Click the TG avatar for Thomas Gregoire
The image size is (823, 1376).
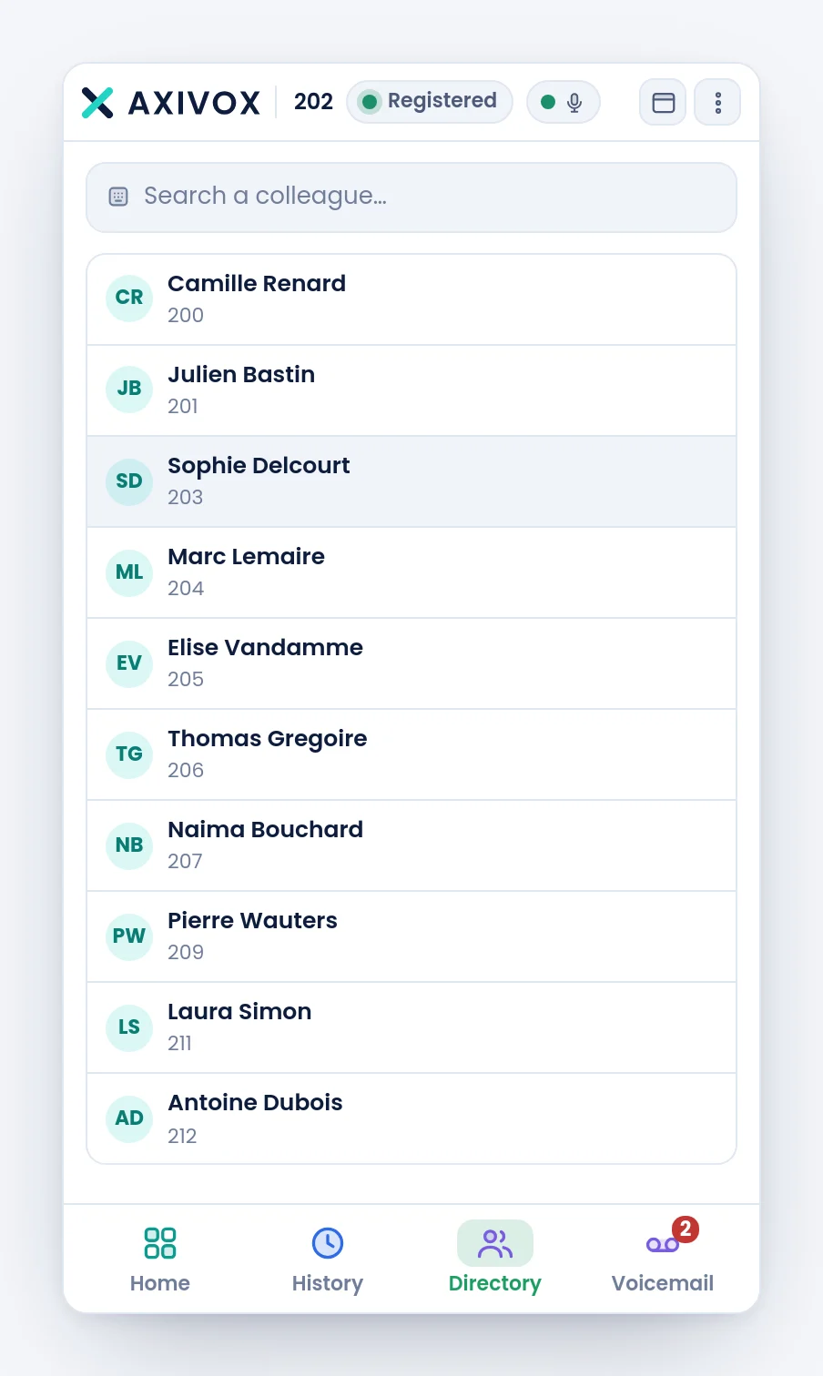point(129,755)
